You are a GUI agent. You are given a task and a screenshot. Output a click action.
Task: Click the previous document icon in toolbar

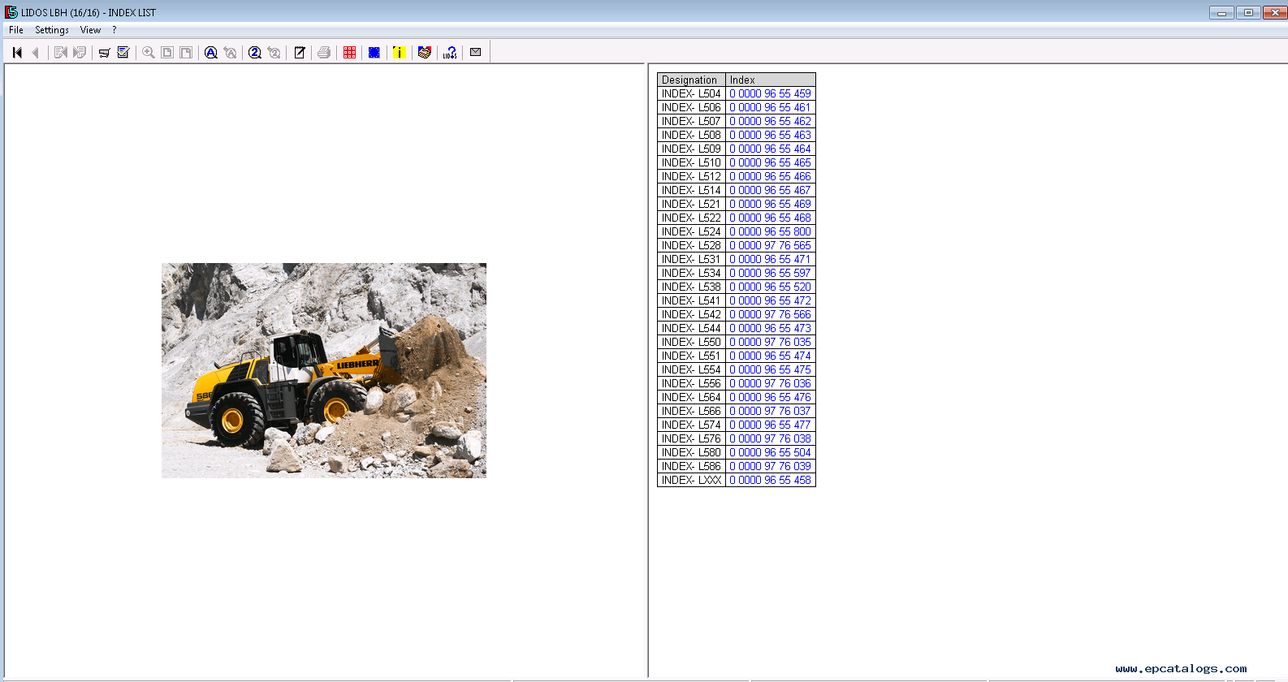tap(60, 52)
